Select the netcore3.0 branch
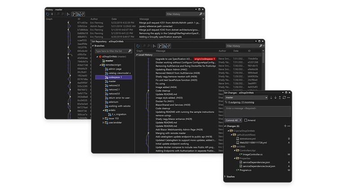 point(114,94)
